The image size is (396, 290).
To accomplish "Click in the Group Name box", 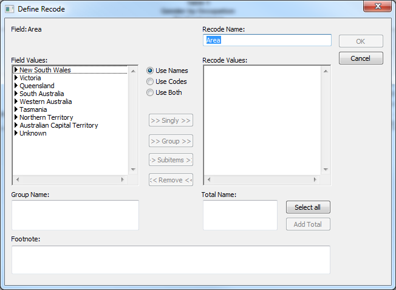I will (x=75, y=215).
